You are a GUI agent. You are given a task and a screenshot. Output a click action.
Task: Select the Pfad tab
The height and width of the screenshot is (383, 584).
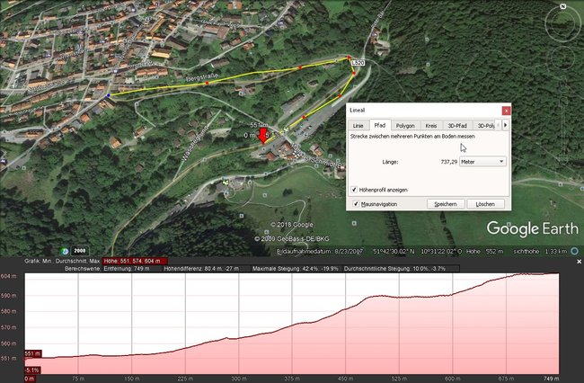[379, 125]
